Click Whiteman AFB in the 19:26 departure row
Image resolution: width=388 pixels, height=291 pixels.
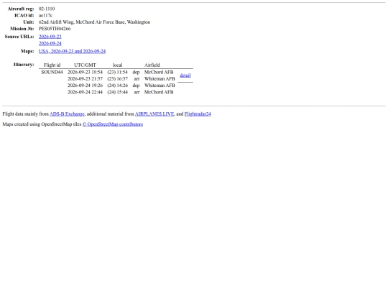pyautogui.click(x=160, y=86)
